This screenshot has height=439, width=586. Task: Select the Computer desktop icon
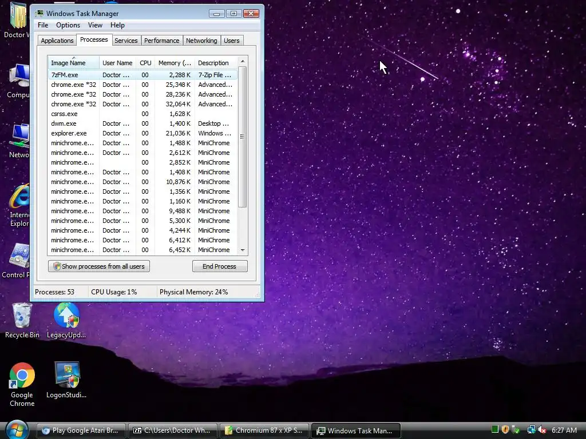point(19,81)
